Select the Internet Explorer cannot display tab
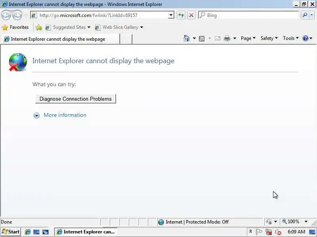This screenshot has width=317, height=237. tap(60, 39)
